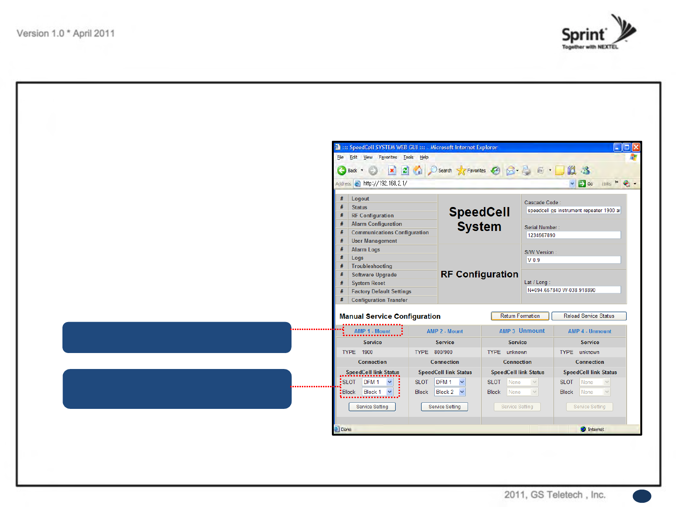Open Software Upgrade in the sidebar
Image resolution: width=676 pixels, height=507 pixels.
point(374,275)
